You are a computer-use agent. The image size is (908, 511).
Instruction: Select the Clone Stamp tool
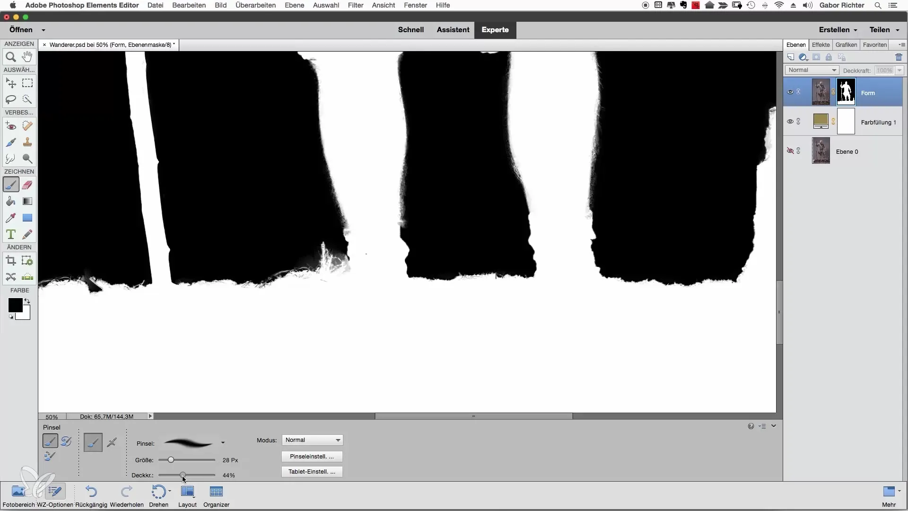(27, 142)
